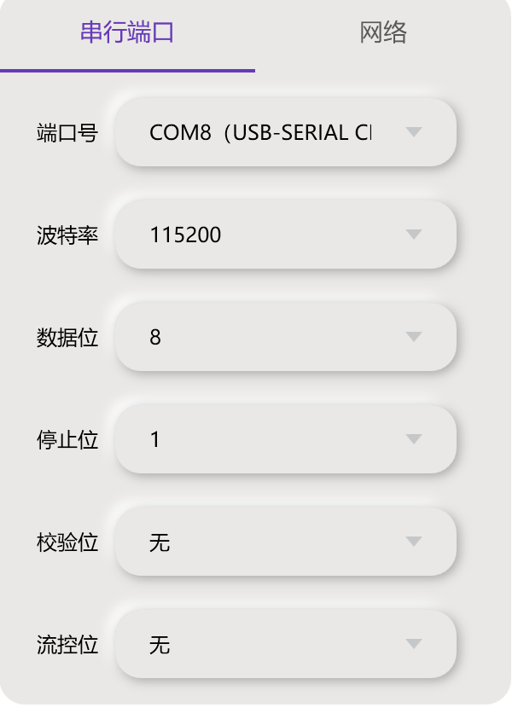The height and width of the screenshot is (725, 524).
Task: Click the COM8 USB-SERIAL field
Action: point(256,131)
